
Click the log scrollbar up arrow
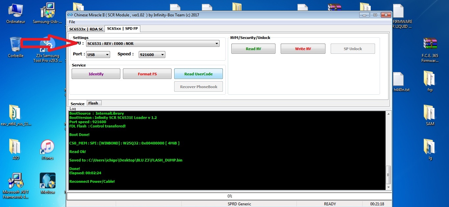(389, 114)
